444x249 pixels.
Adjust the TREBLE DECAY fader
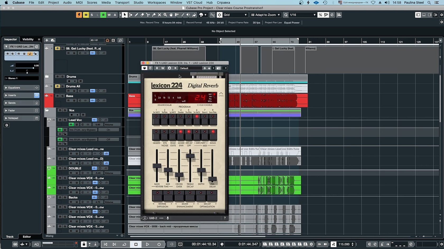tap(190, 156)
